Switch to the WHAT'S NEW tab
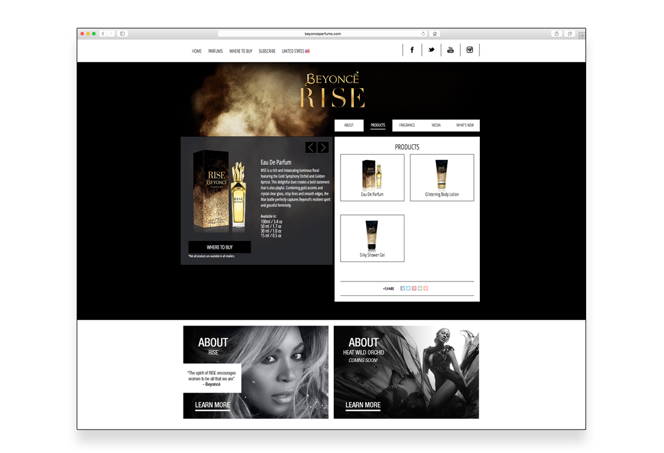 coord(465,125)
